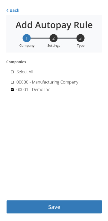Click the Companies section header

(16, 62)
